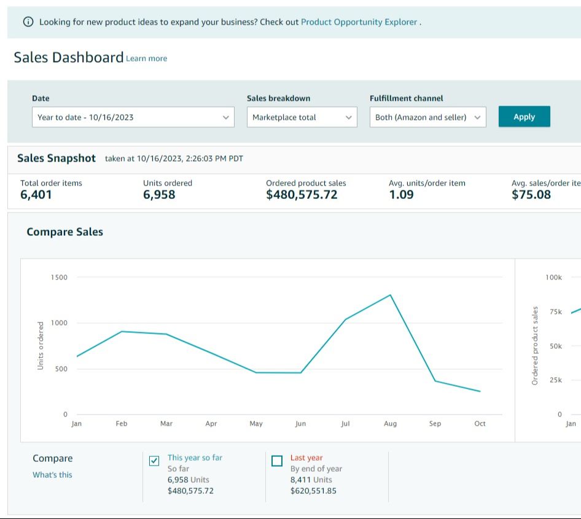Expand the Sales breakdown dropdown

[302, 117]
